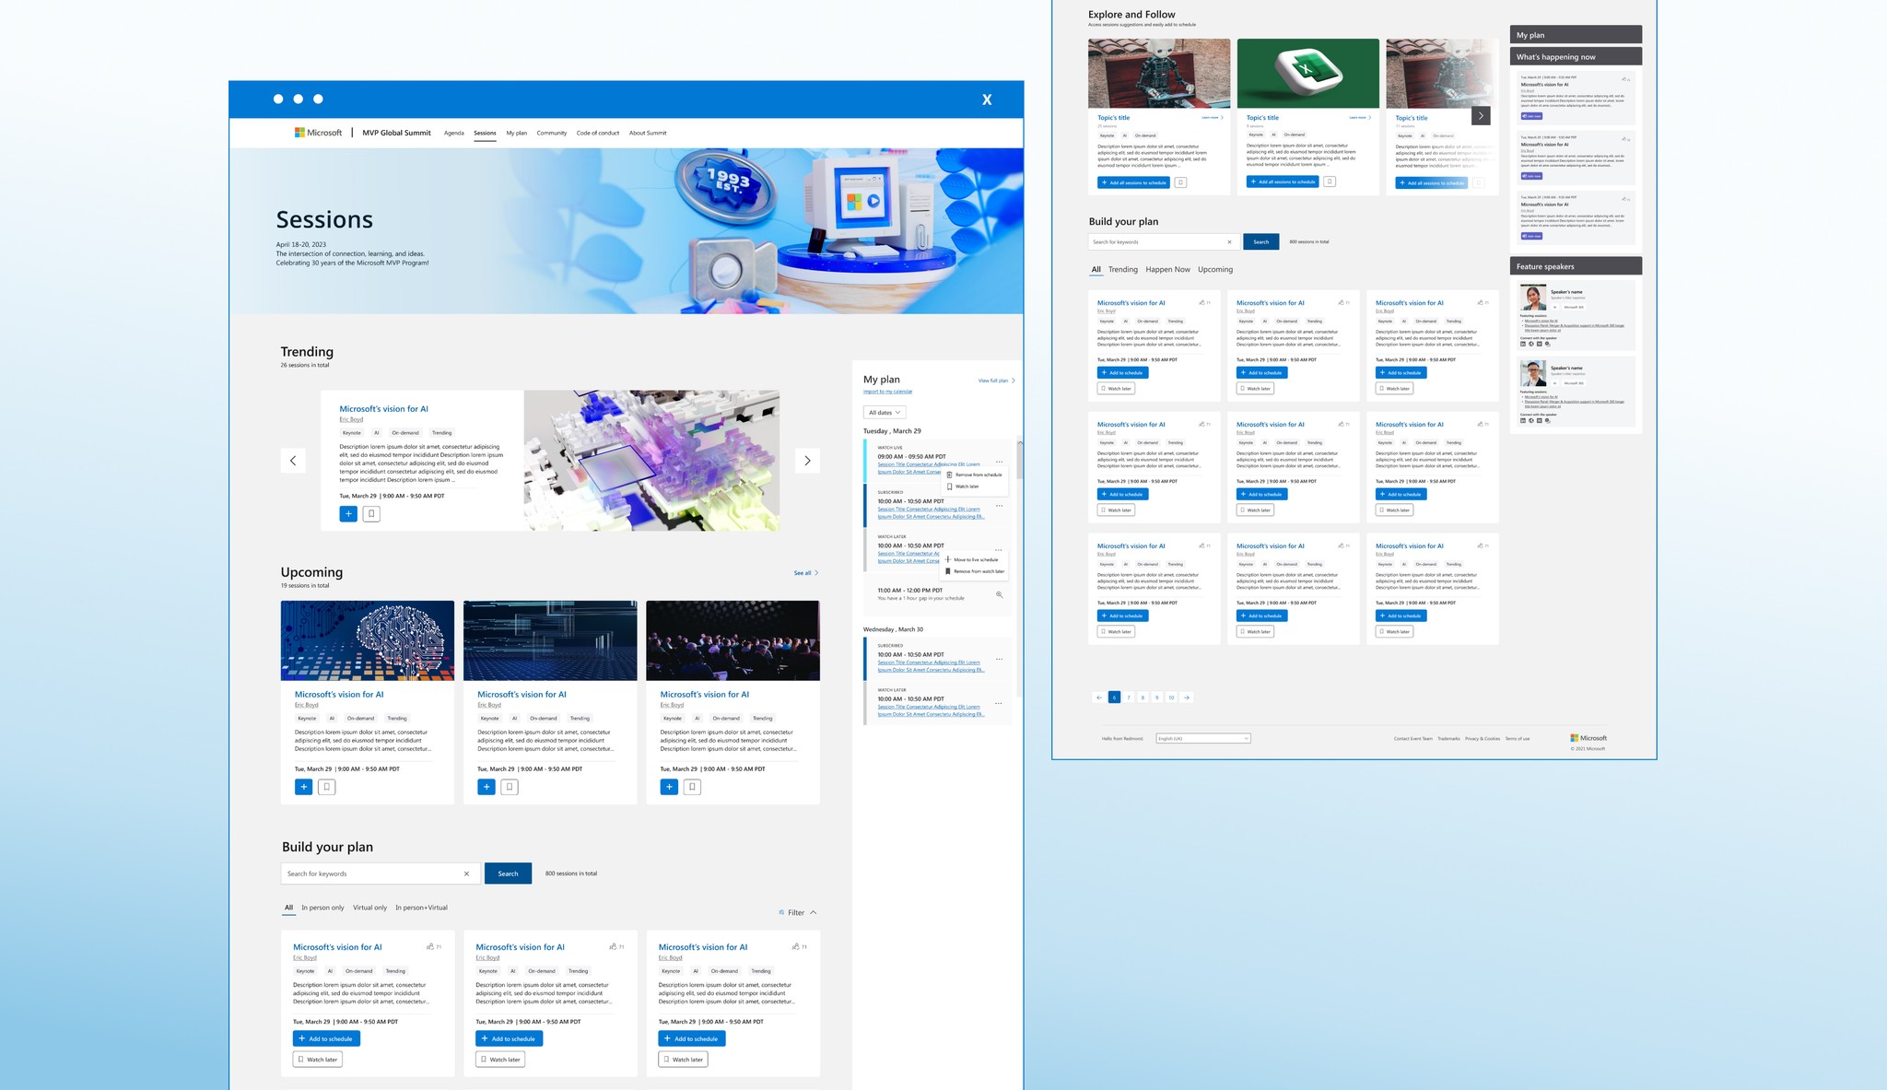1887x1090 pixels.
Task: Click the like icon on the first Build your plan card
Action: pos(430,946)
